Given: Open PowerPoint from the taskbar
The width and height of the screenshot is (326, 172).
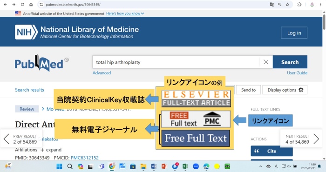Looking at the screenshot, I should (164, 166).
